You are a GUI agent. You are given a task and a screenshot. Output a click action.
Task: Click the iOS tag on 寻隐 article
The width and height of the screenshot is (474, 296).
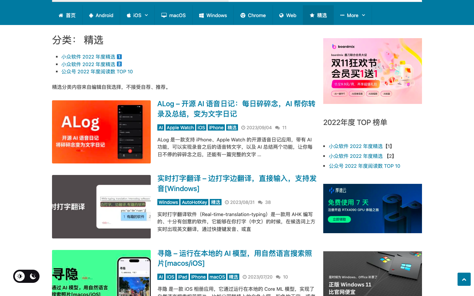coord(170,277)
